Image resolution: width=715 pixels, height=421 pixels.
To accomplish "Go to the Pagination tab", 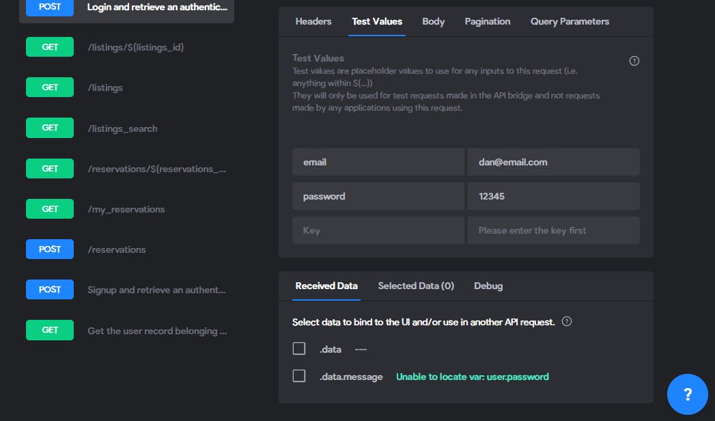I will coord(487,21).
